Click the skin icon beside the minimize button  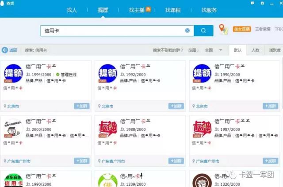[x=262, y=3]
